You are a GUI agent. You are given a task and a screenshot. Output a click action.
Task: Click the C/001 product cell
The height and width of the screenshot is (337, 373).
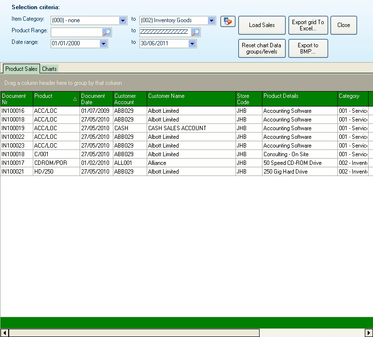pos(56,154)
